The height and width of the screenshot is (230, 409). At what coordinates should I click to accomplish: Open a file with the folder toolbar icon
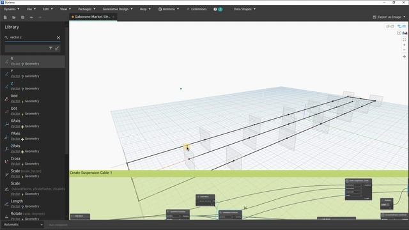(14, 17)
